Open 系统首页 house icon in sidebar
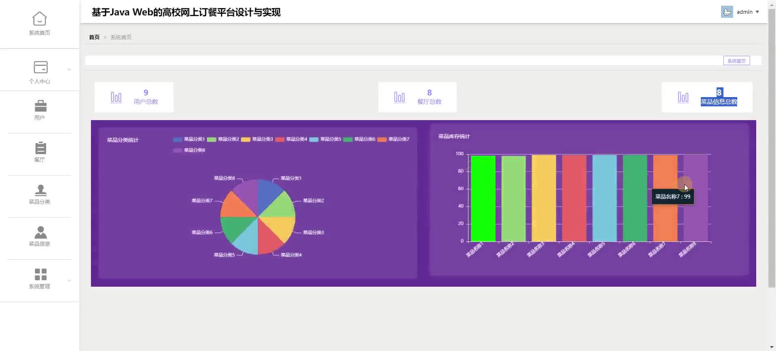 40,19
